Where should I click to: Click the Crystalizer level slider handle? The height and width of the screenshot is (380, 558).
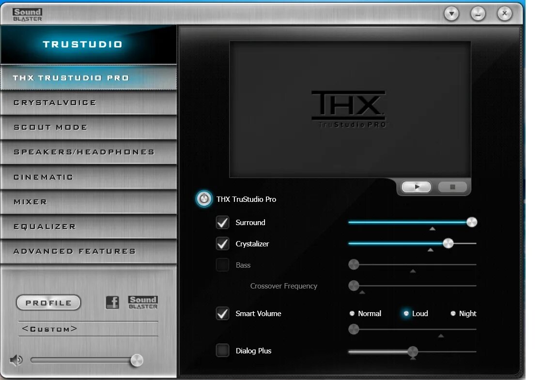(448, 243)
